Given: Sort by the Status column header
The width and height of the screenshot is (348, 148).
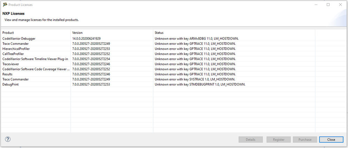Looking at the screenshot, I should [x=234, y=33].
